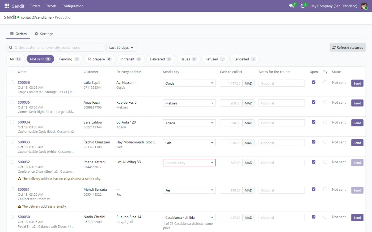Open the Orders menu in the top bar

pyautogui.click(x=35, y=6)
